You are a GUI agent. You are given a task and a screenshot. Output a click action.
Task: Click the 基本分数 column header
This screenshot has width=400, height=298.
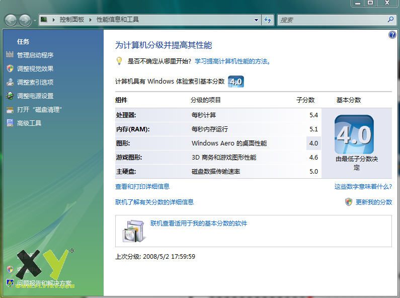pos(349,100)
